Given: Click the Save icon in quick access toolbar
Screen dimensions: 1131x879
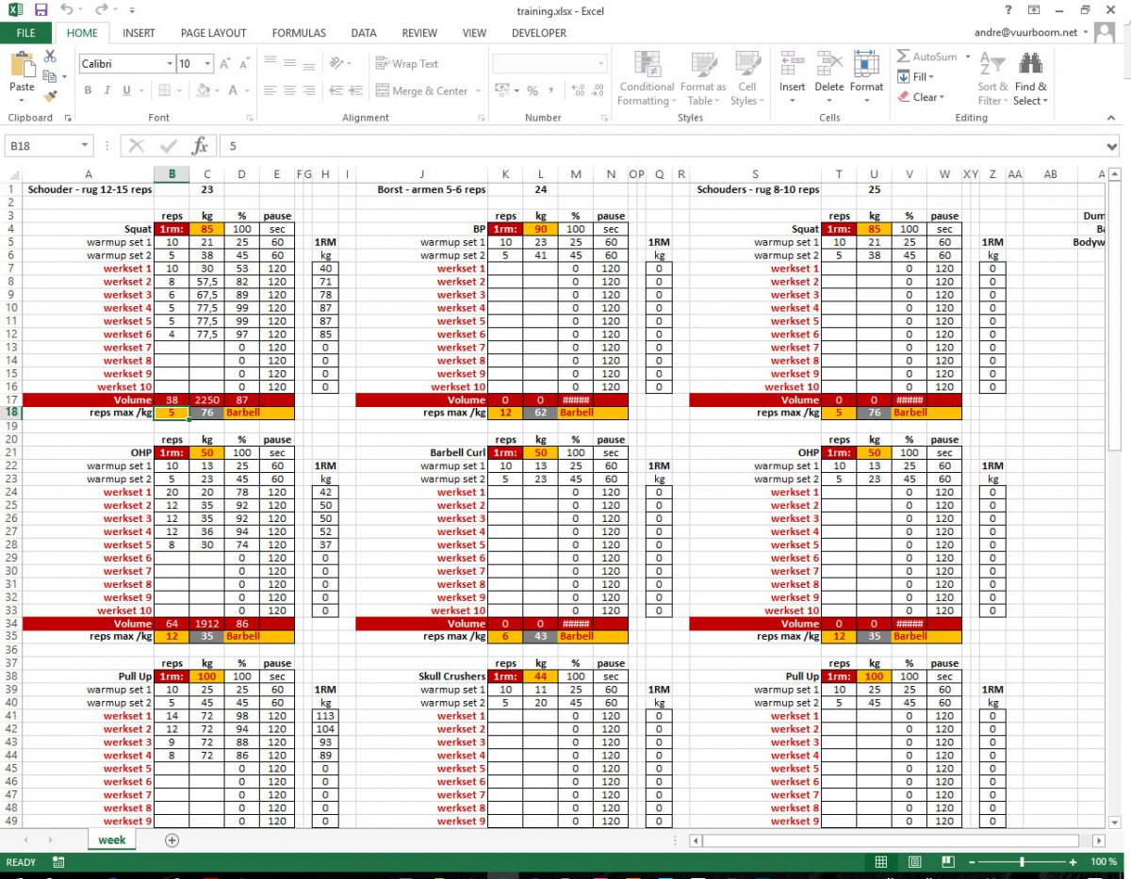Looking at the screenshot, I should click(x=41, y=11).
